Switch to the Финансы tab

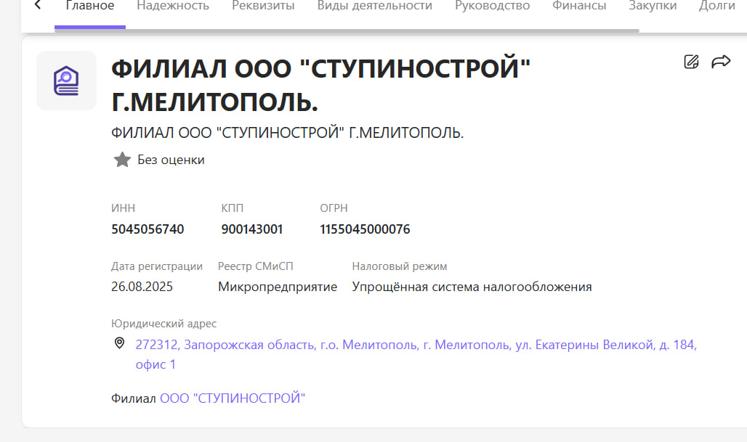pos(578,7)
